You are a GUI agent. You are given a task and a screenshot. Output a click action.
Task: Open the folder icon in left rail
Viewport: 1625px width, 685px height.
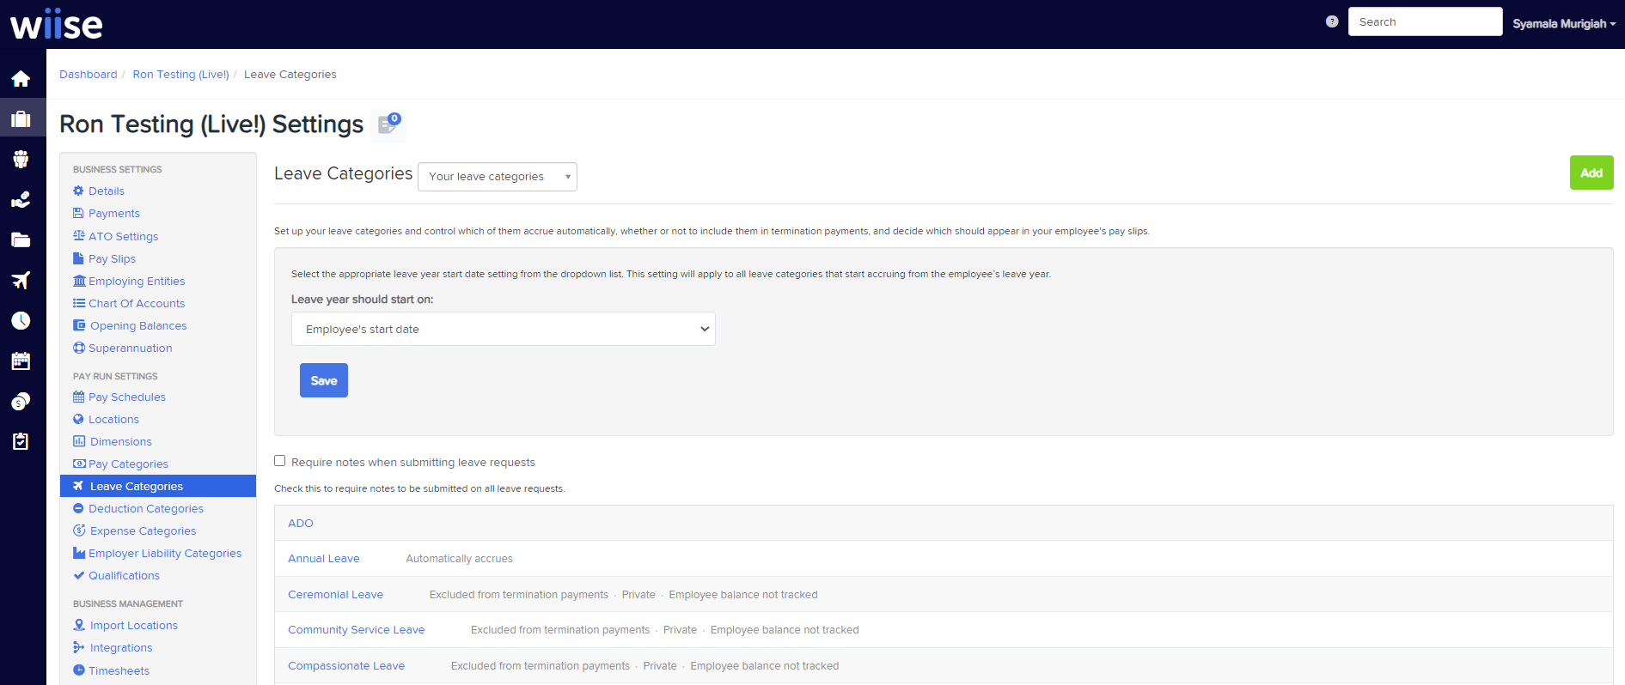point(21,239)
